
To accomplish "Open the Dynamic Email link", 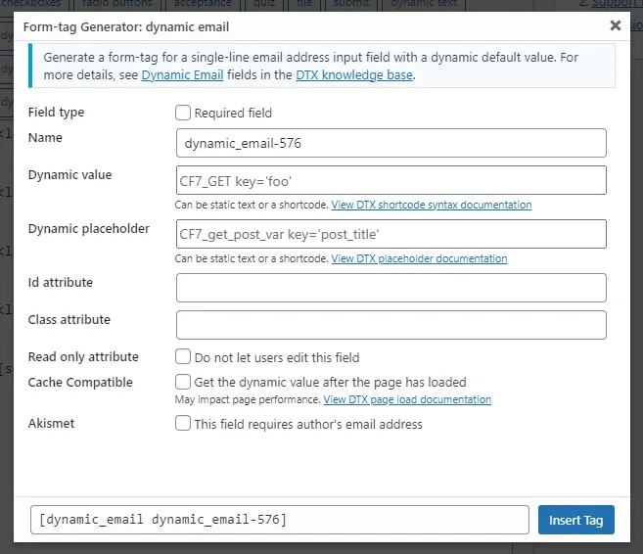I will [x=182, y=75].
